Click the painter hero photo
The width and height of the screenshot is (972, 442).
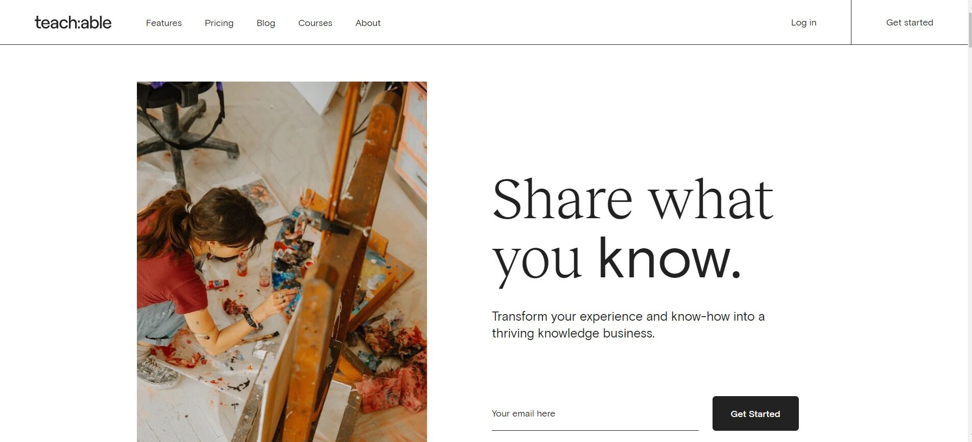pyautogui.click(x=282, y=262)
